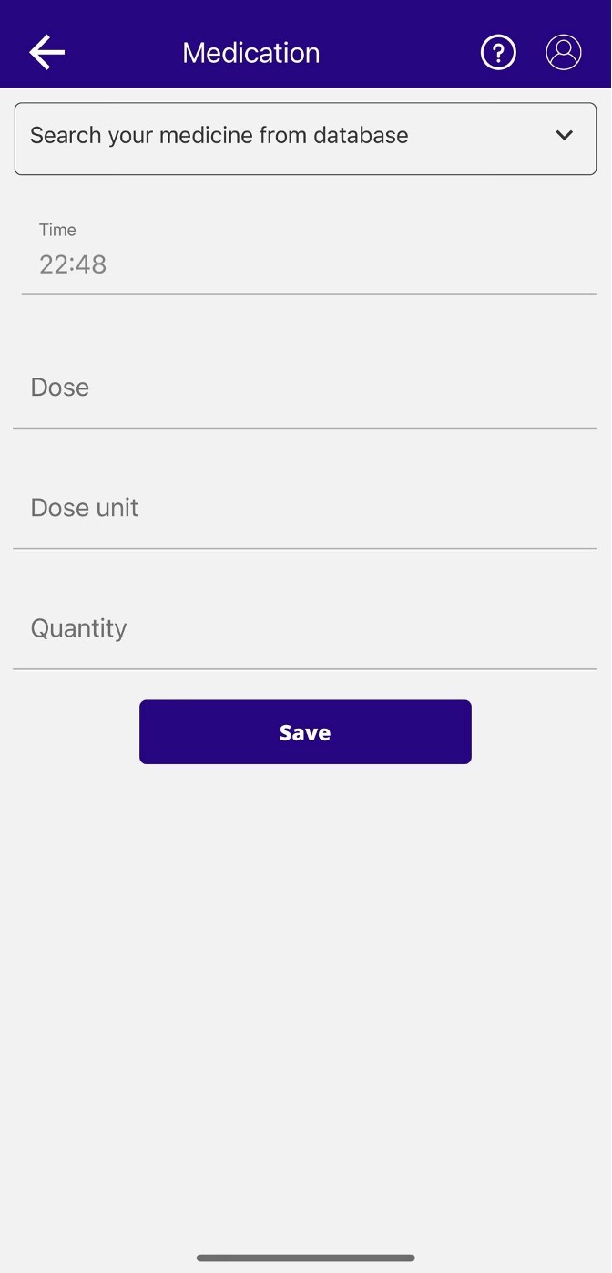
Task: Click the "Medication" page title
Action: [x=251, y=53]
